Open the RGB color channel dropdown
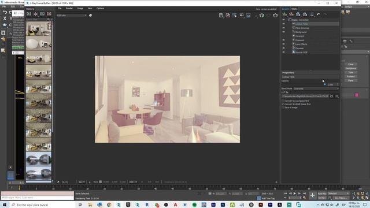 (x=72, y=16)
